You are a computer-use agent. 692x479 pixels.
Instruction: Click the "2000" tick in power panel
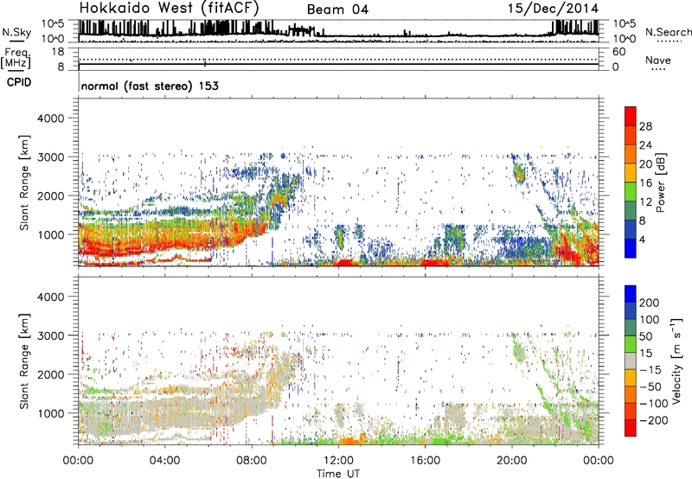coord(51,195)
